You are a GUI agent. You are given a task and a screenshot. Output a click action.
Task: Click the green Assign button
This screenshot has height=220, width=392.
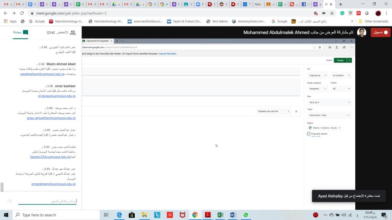[x=340, y=60]
